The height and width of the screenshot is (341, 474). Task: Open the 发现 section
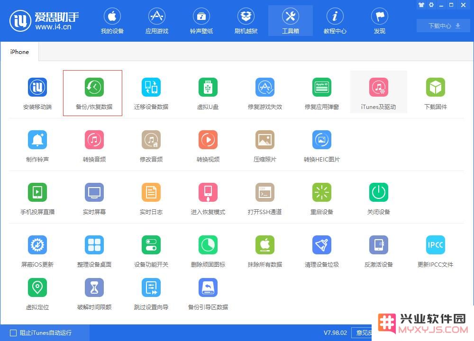click(380, 20)
